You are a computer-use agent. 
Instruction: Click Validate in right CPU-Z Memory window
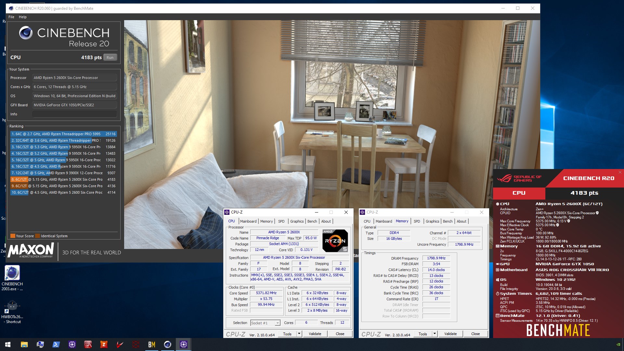coord(450,334)
